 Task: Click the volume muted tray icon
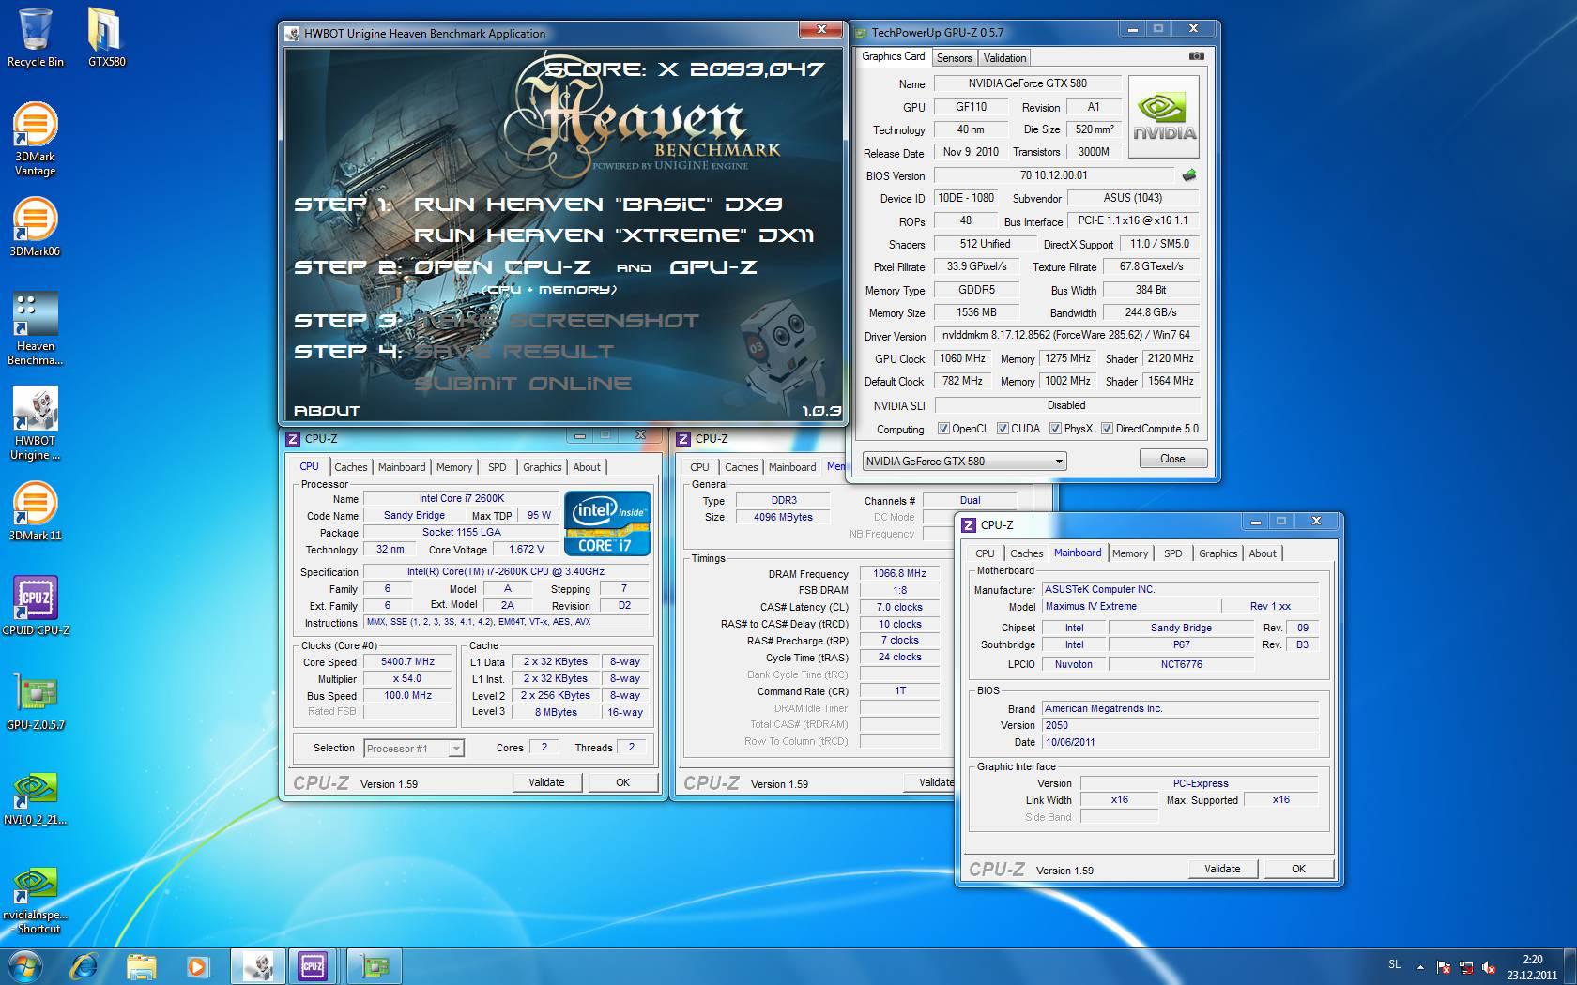point(1488,966)
